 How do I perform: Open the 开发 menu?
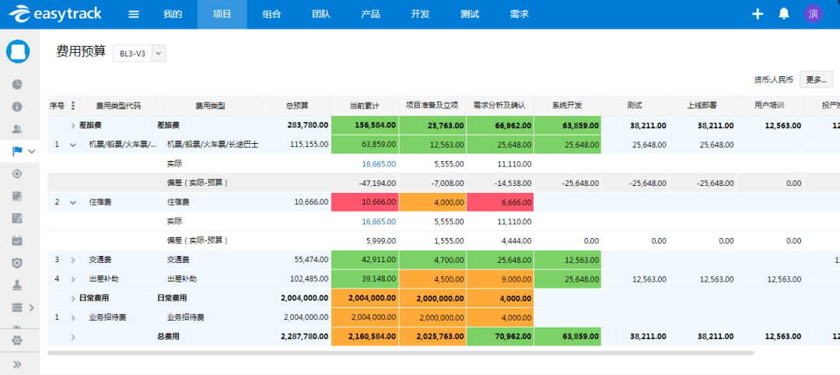[x=420, y=15]
